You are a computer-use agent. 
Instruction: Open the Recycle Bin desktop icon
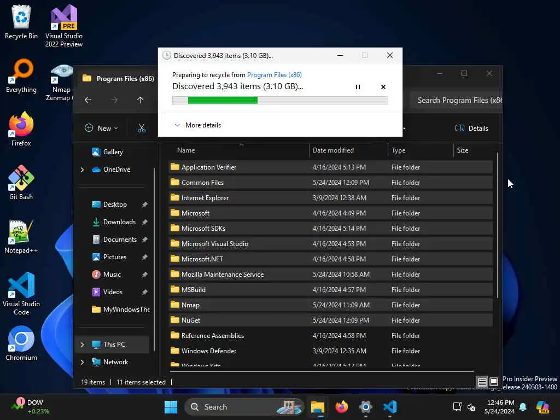pos(21,22)
